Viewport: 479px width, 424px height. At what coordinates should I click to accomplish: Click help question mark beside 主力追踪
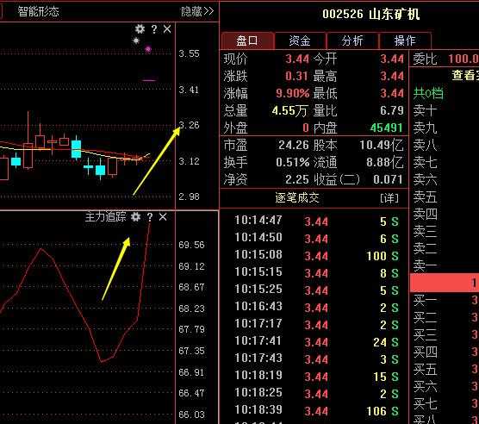[149, 217]
